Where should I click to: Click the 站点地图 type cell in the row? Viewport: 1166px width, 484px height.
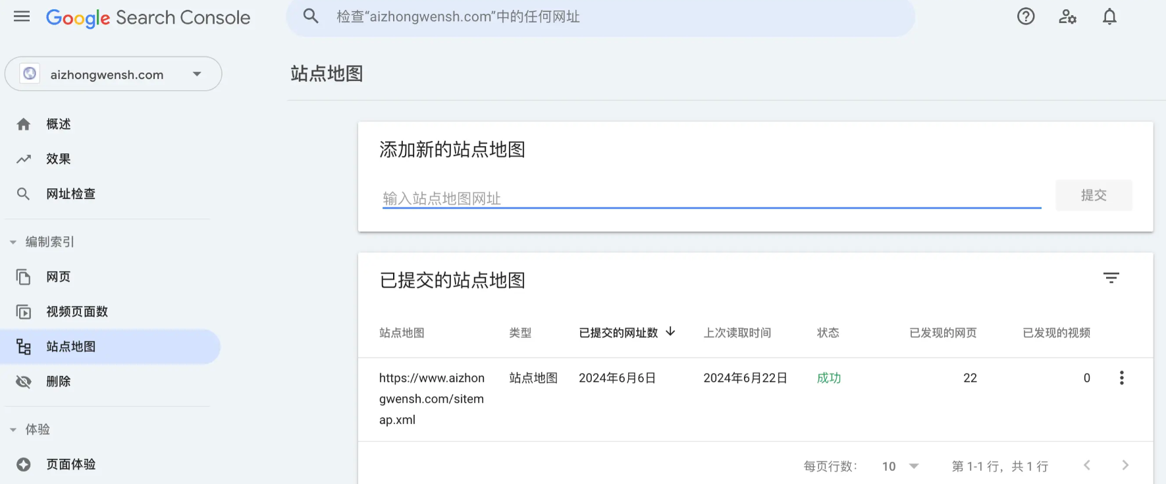(533, 378)
